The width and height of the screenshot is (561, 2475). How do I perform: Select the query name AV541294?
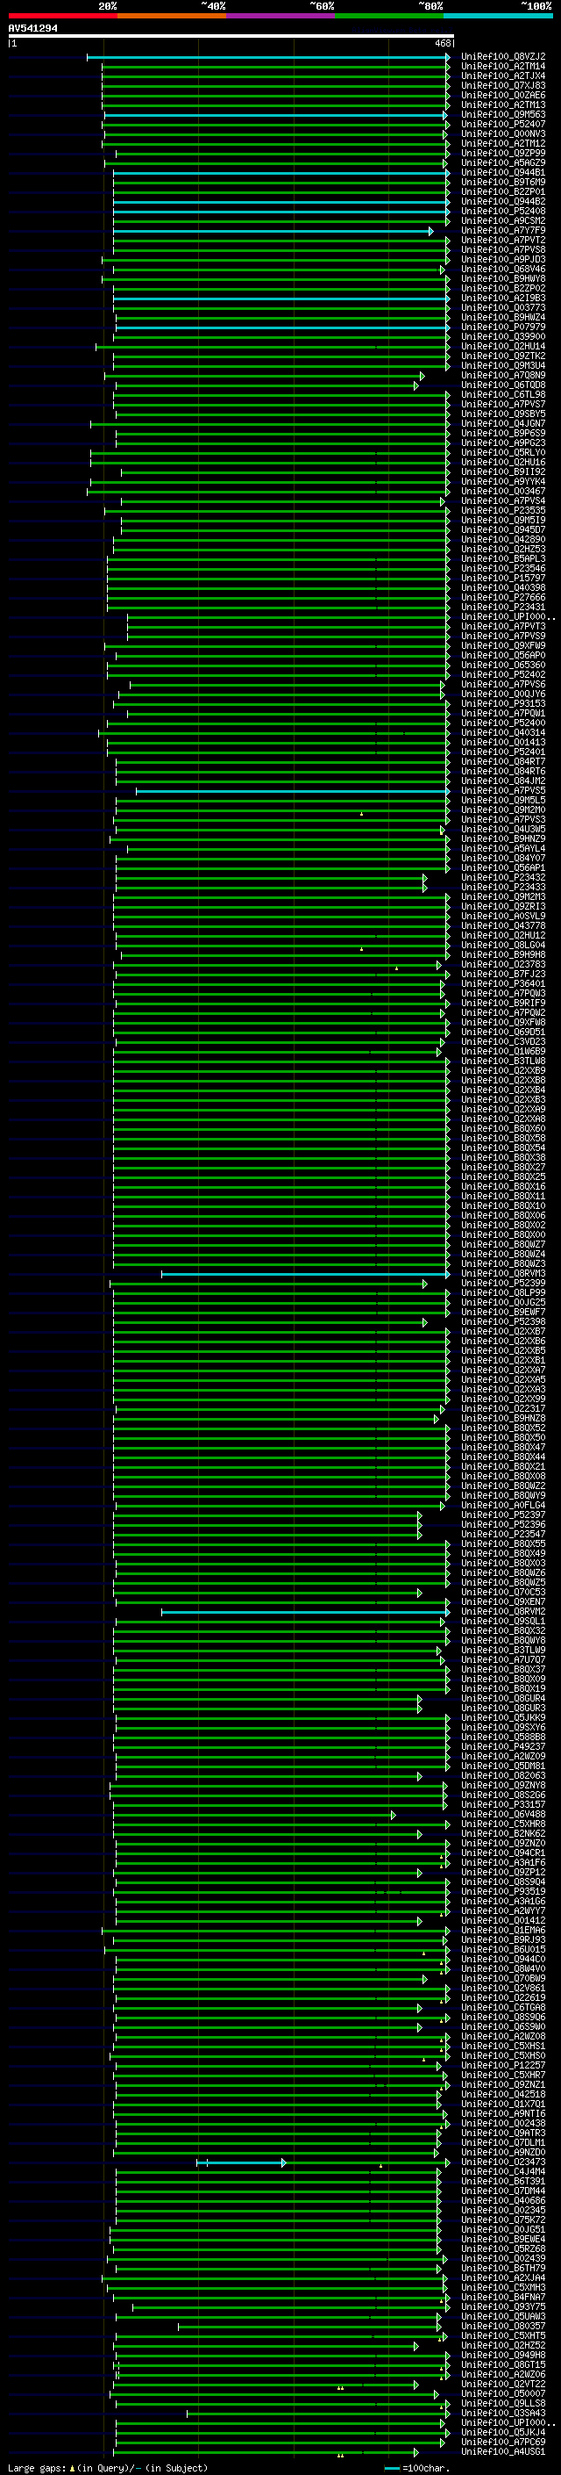[32, 29]
